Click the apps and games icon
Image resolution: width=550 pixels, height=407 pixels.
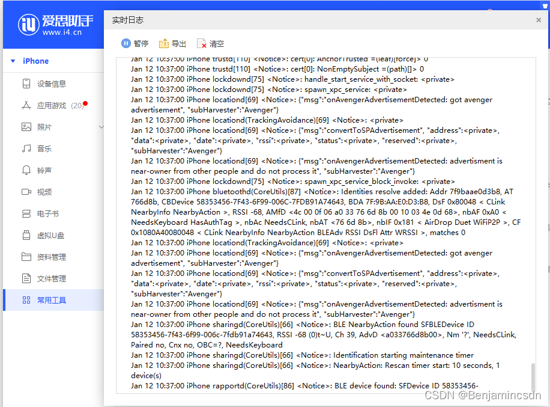pos(26,105)
